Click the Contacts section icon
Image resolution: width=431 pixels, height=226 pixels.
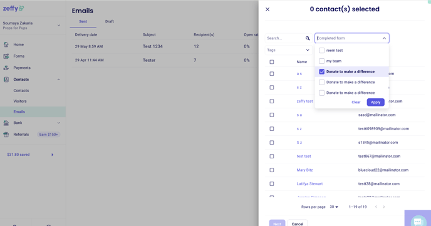(6, 80)
